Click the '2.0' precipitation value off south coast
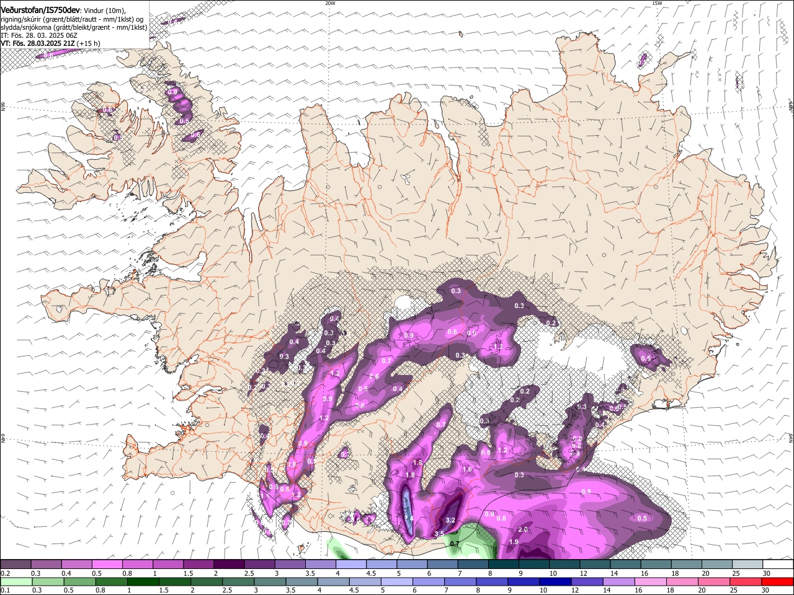 pyautogui.click(x=523, y=529)
